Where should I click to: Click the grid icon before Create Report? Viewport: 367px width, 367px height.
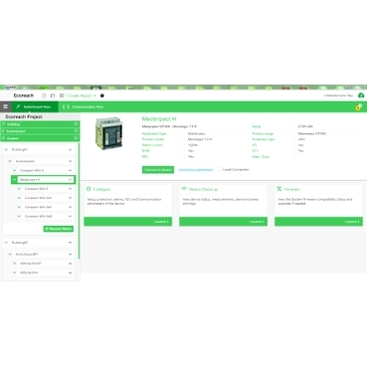click(62, 95)
